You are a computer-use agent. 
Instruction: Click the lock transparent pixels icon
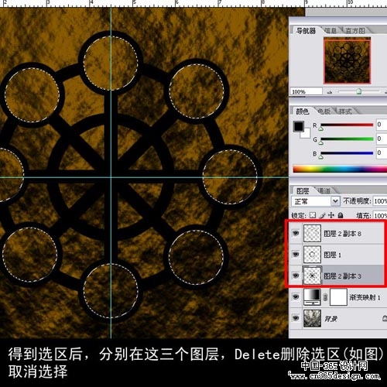click(313, 215)
